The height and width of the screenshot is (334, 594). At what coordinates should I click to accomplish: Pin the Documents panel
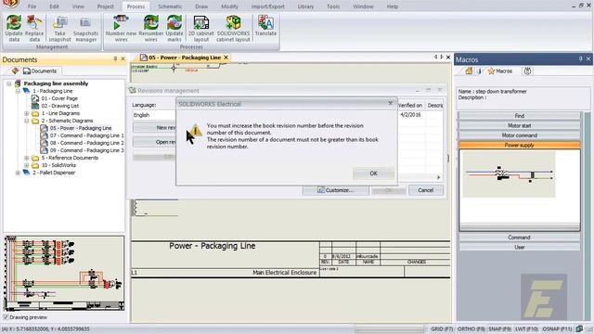[115, 58]
